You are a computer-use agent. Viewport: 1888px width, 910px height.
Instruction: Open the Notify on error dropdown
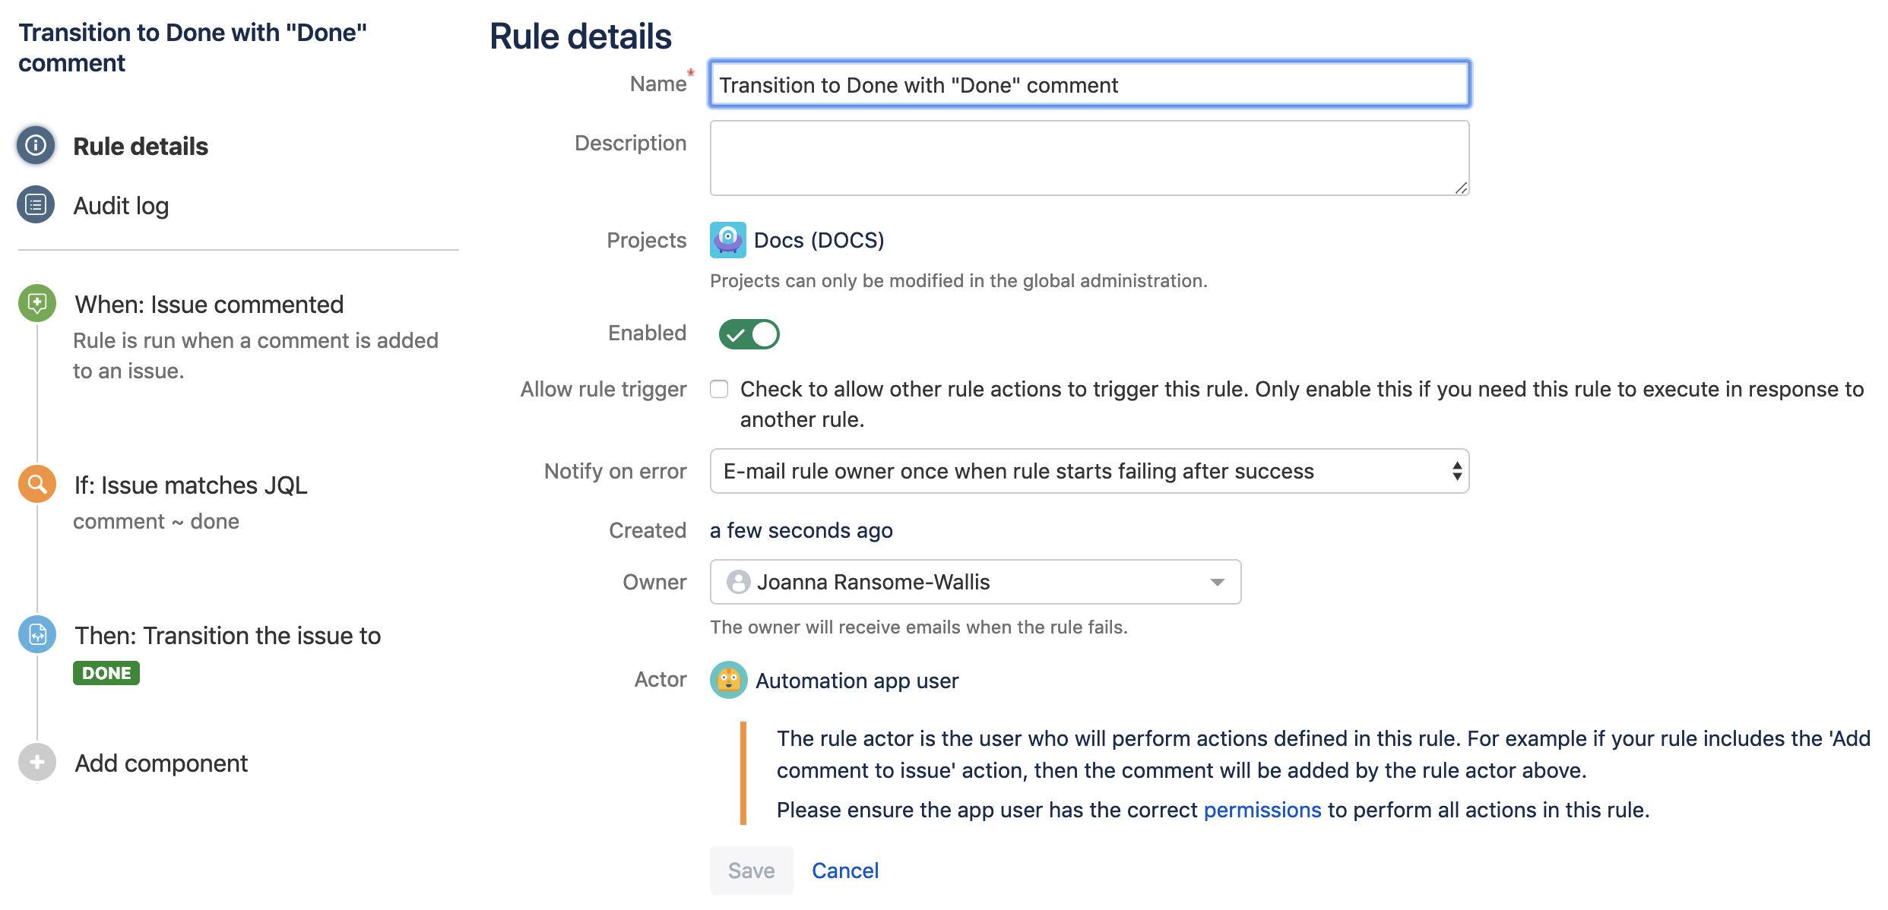pyautogui.click(x=1088, y=471)
